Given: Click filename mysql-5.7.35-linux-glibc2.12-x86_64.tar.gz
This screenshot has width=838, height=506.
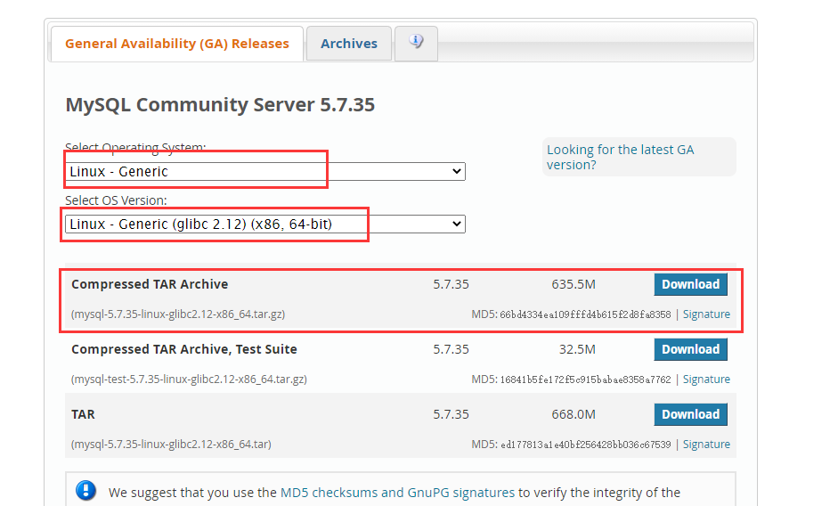Looking at the screenshot, I should (x=178, y=314).
